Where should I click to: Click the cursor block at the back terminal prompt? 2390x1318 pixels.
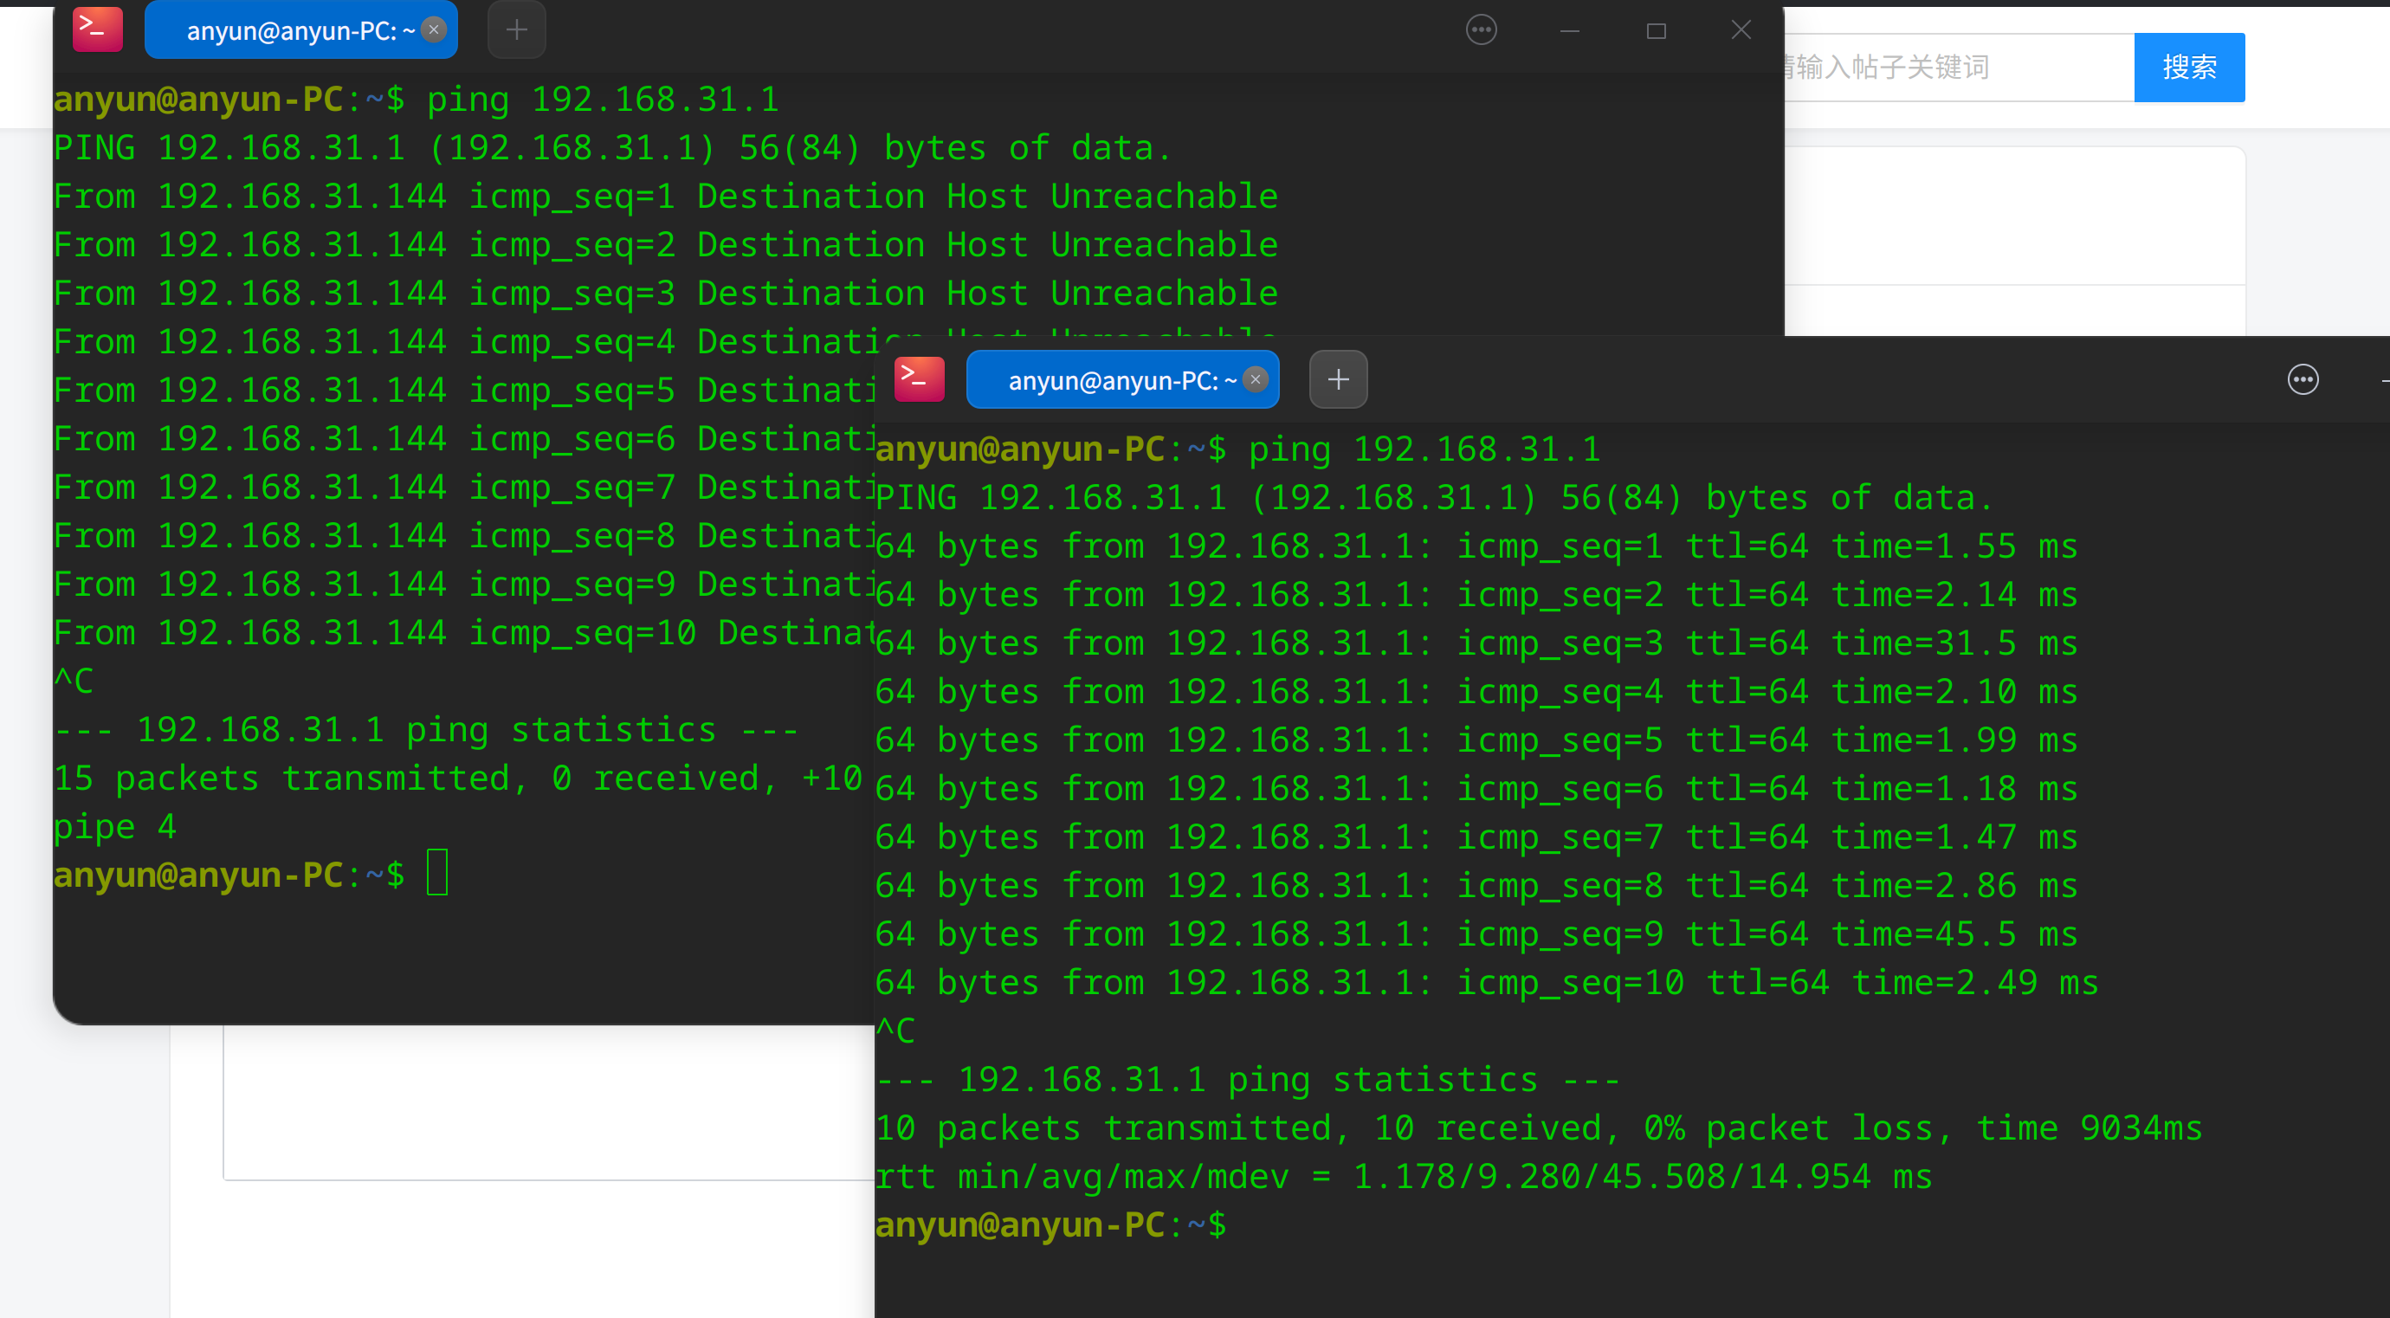click(437, 873)
